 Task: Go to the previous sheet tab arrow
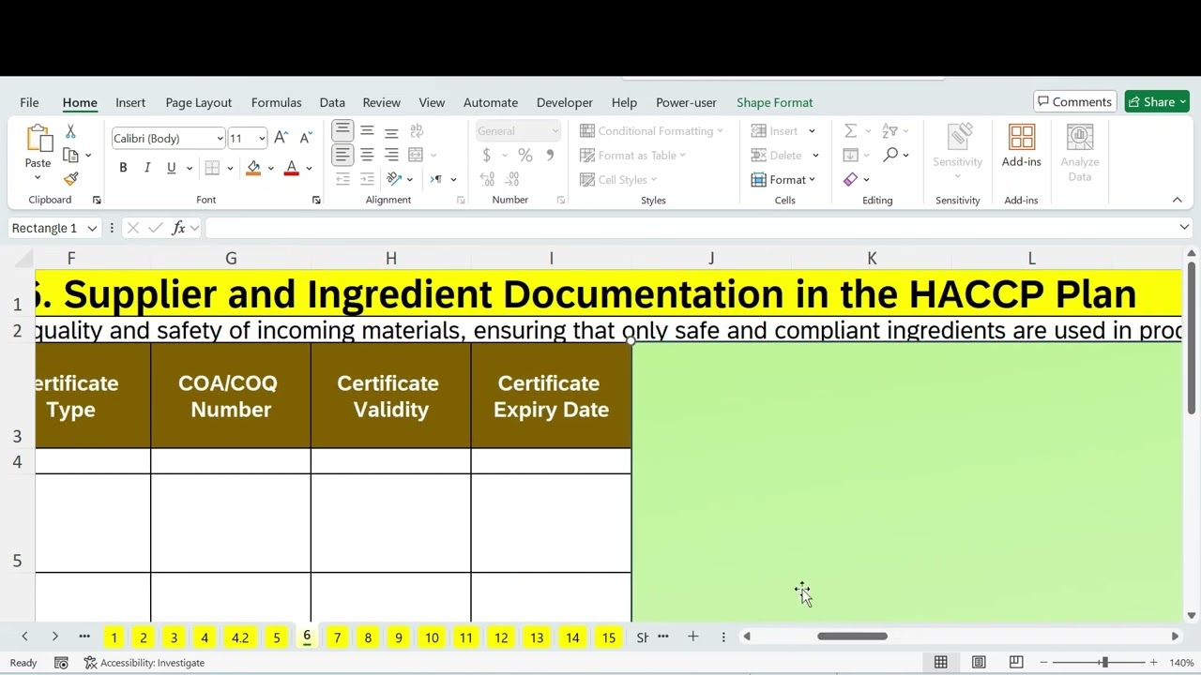(x=24, y=637)
